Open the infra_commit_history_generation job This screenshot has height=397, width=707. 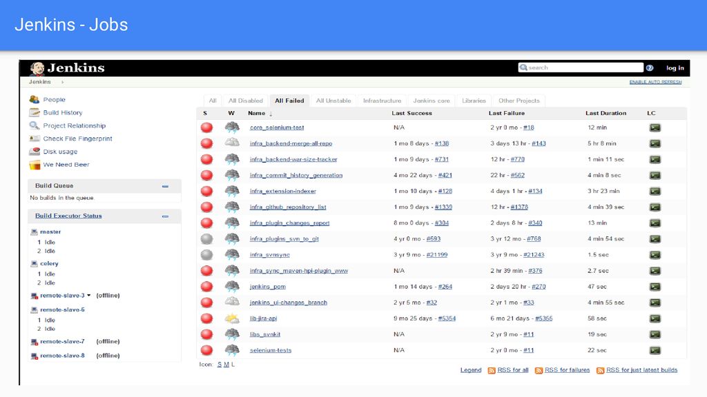pyautogui.click(x=296, y=176)
